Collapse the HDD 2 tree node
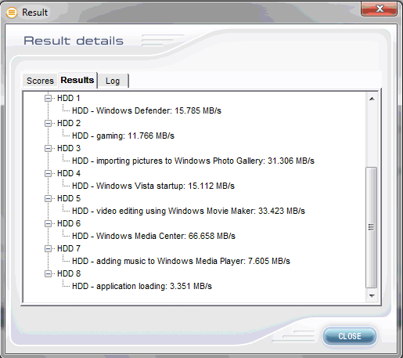This screenshot has height=358, width=403. click(48, 124)
